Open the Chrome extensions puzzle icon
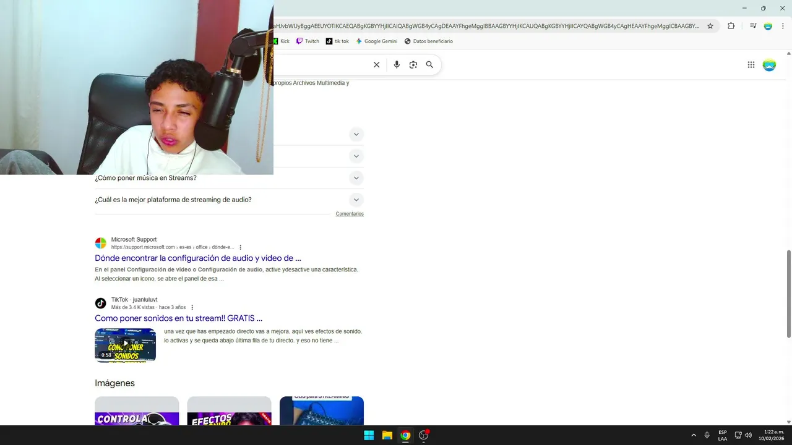This screenshot has height=445, width=792. [x=731, y=26]
